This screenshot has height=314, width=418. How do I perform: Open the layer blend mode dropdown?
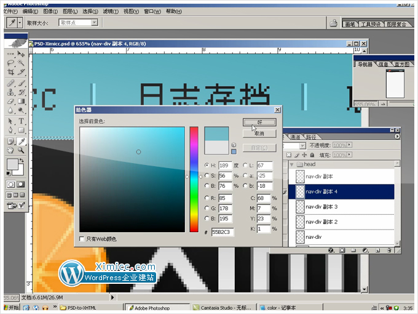(302, 145)
